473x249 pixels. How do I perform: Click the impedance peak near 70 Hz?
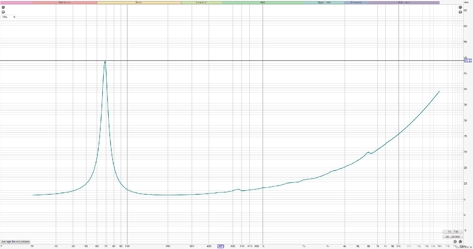pos(105,61)
